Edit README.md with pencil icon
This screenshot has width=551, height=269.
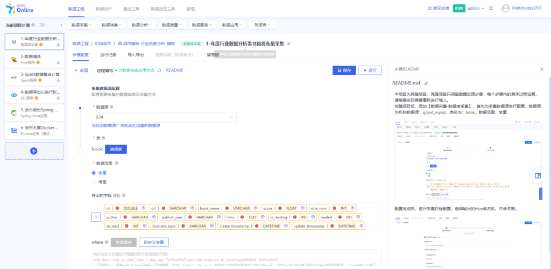coord(426,83)
